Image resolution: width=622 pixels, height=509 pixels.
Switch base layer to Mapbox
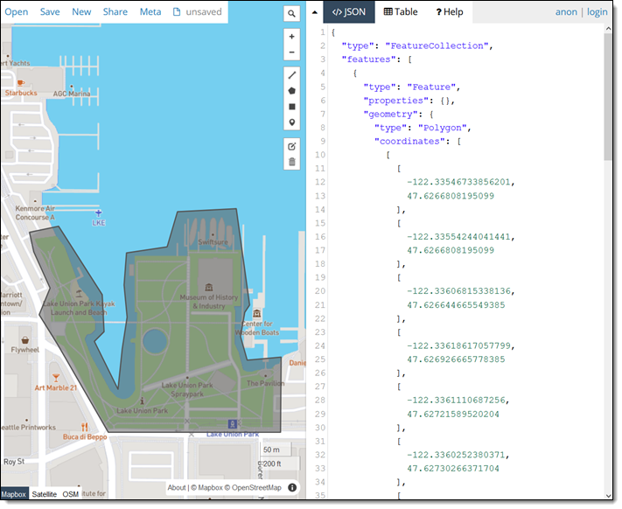[13, 495]
